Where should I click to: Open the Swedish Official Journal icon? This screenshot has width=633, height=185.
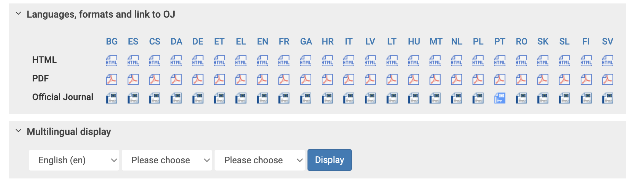(607, 98)
